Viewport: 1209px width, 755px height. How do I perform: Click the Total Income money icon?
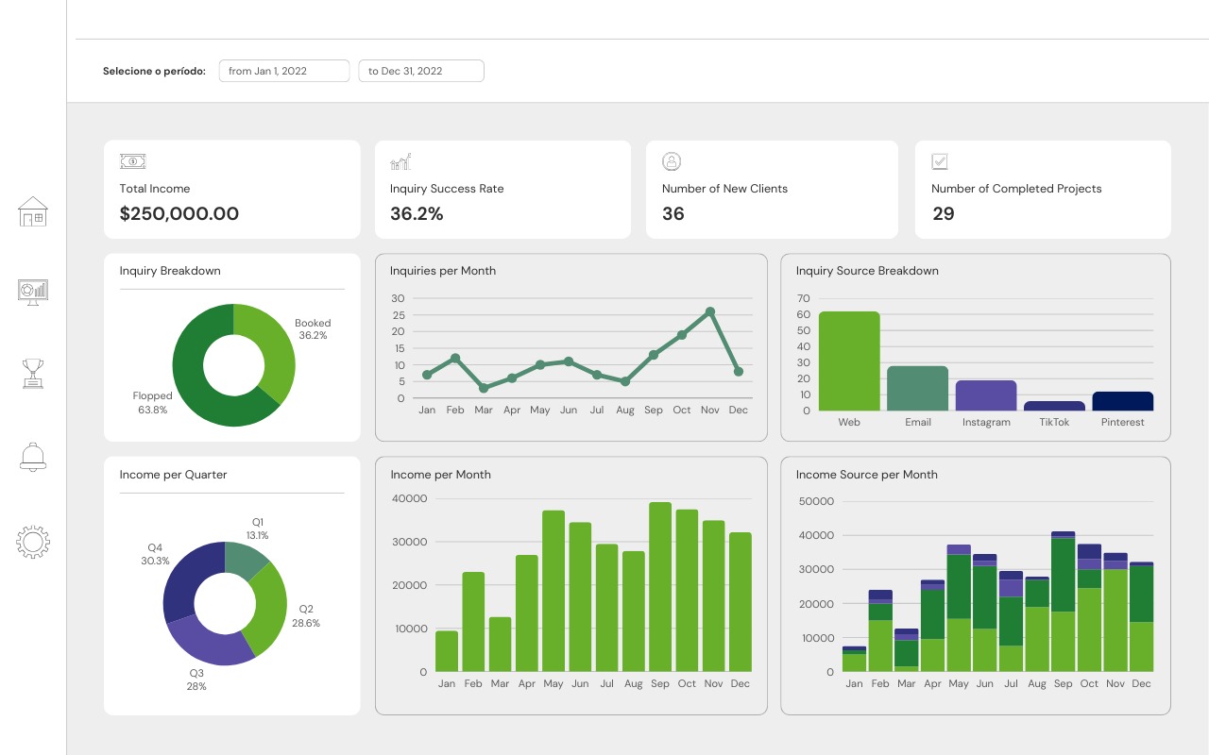point(132,161)
